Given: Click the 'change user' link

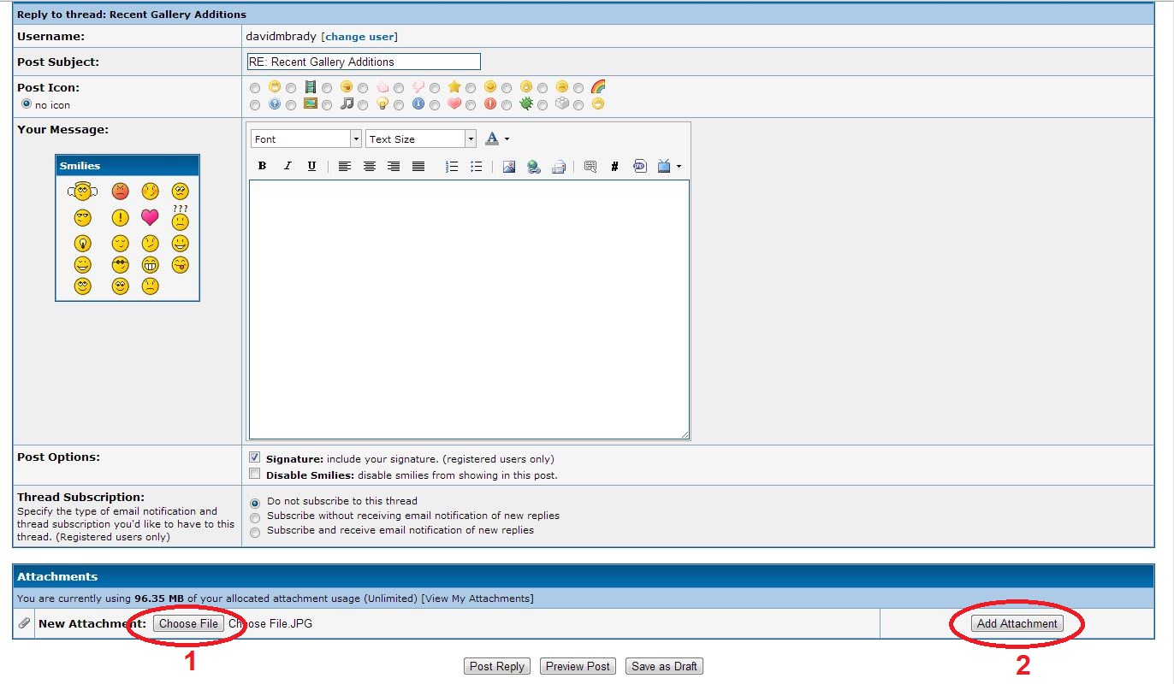Looking at the screenshot, I should pos(359,37).
